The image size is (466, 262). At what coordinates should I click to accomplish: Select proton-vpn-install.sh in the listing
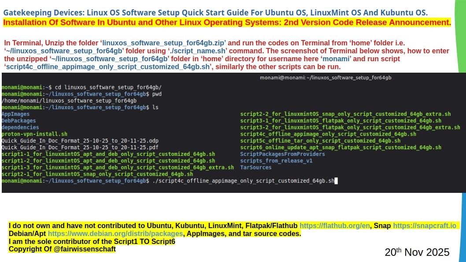pos(34,134)
